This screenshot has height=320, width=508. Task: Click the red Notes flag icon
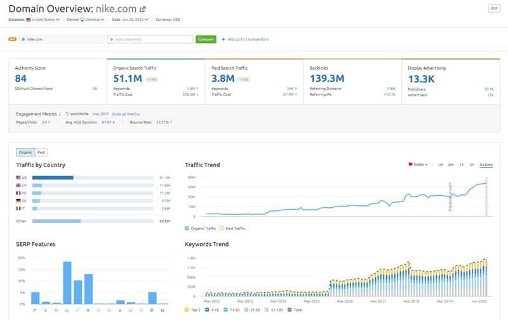tap(410, 165)
